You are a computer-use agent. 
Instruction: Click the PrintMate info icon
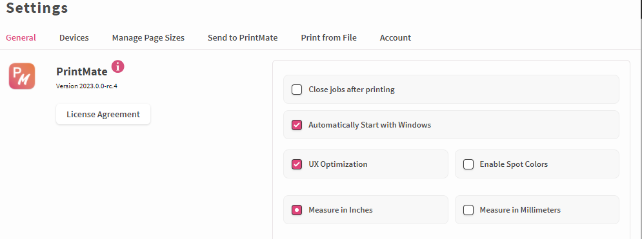[x=118, y=66]
